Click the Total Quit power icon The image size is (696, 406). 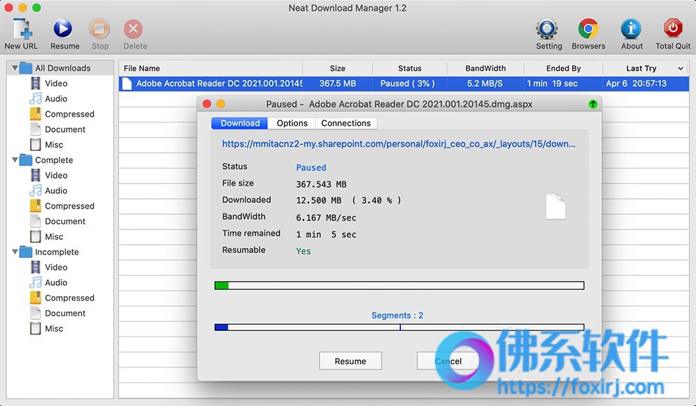coord(673,29)
